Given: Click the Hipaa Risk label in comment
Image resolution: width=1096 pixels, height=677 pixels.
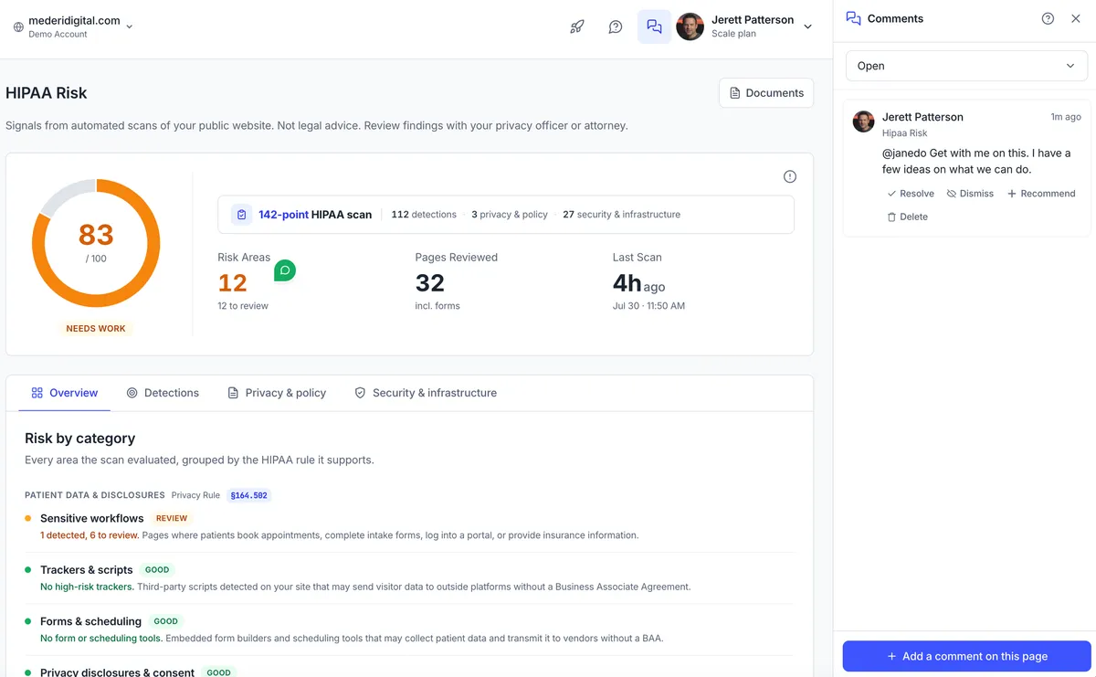Looking at the screenshot, I should pyautogui.click(x=904, y=133).
